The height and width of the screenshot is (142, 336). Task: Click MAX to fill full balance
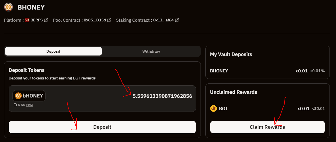[x=30, y=105]
